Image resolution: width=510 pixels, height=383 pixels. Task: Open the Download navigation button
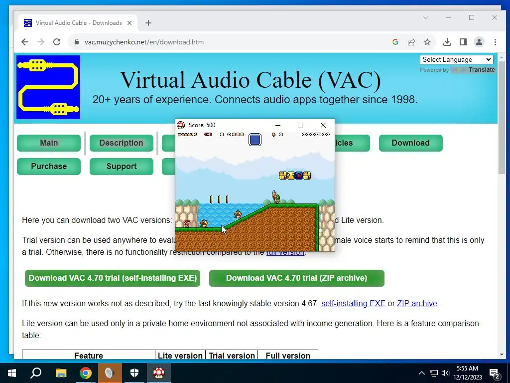point(411,143)
